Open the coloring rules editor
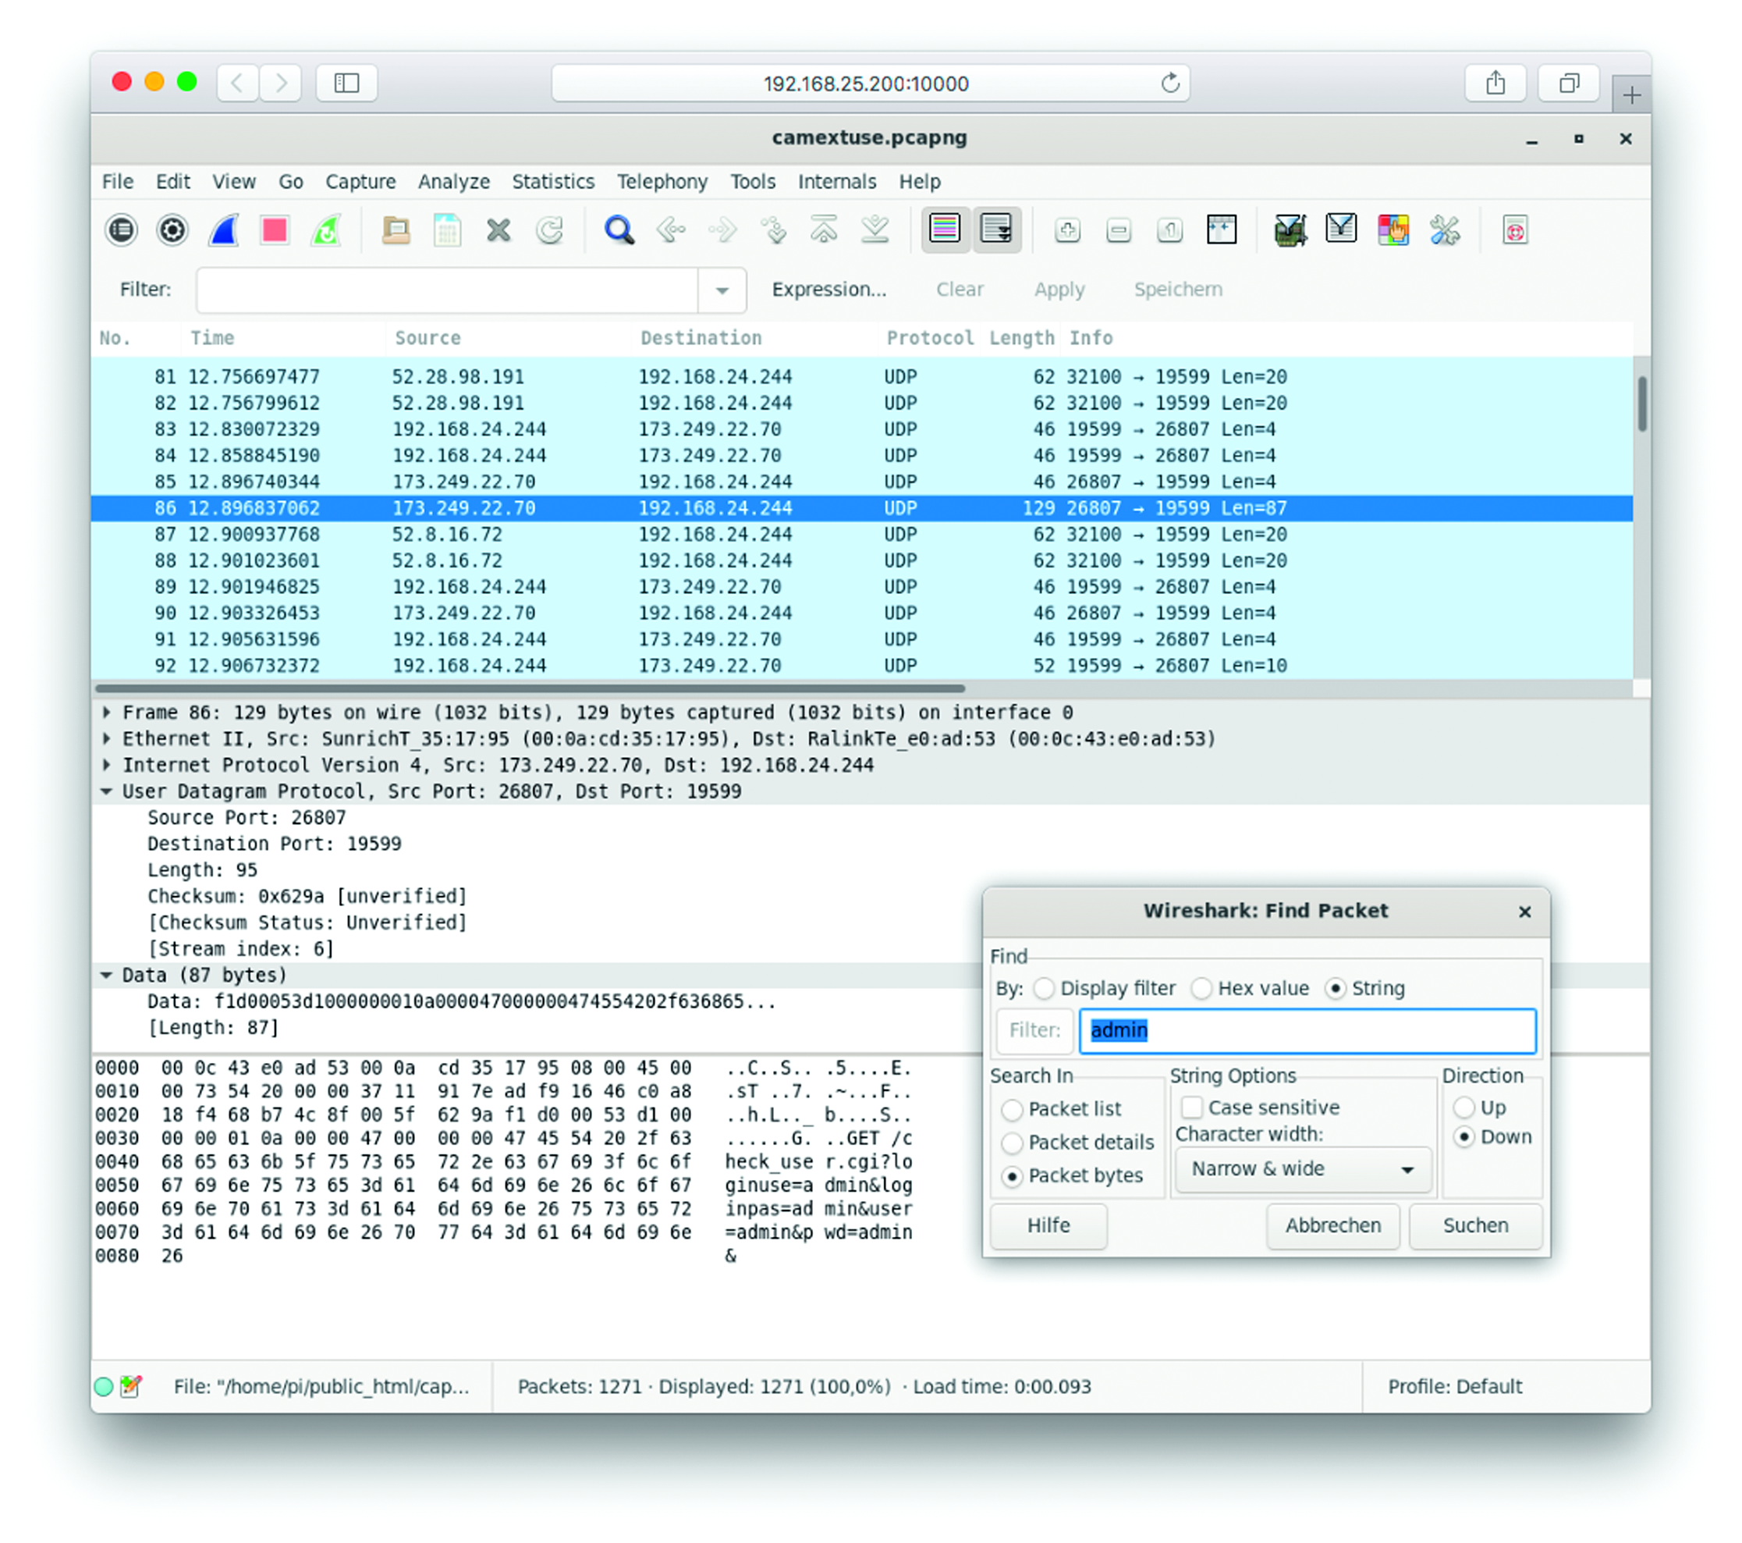This screenshot has height=1543, width=1742. 1394,230
